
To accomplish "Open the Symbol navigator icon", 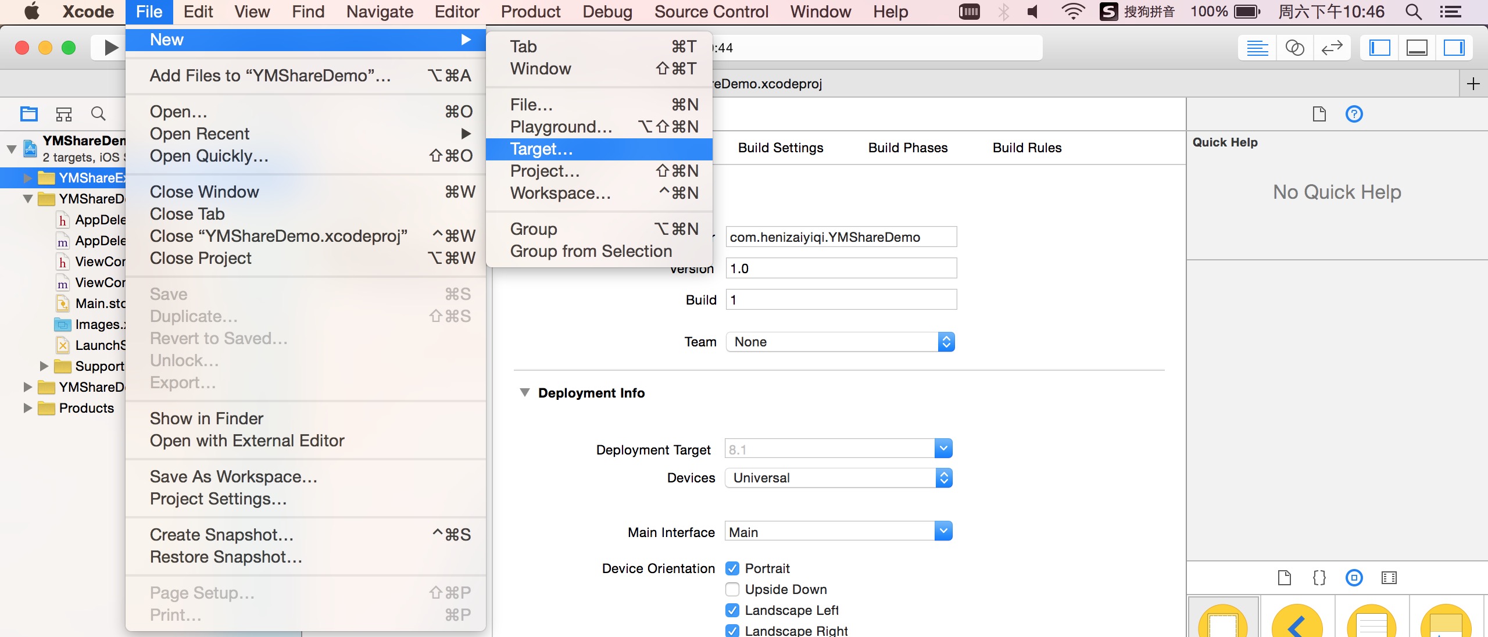I will pyautogui.click(x=64, y=113).
